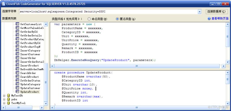Click the tree list scroll-up arrow
Viewport: 231px width, 111px height.
click(46, 24)
